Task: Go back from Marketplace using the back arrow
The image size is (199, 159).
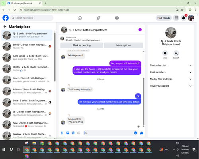Action: pyautogui.click(x=5, y=27)
